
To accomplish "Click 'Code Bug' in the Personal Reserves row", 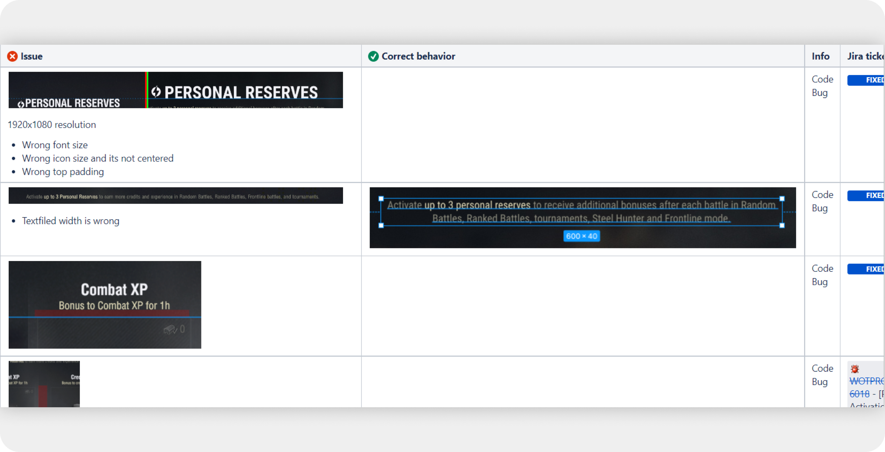I will tap(823, 86).
